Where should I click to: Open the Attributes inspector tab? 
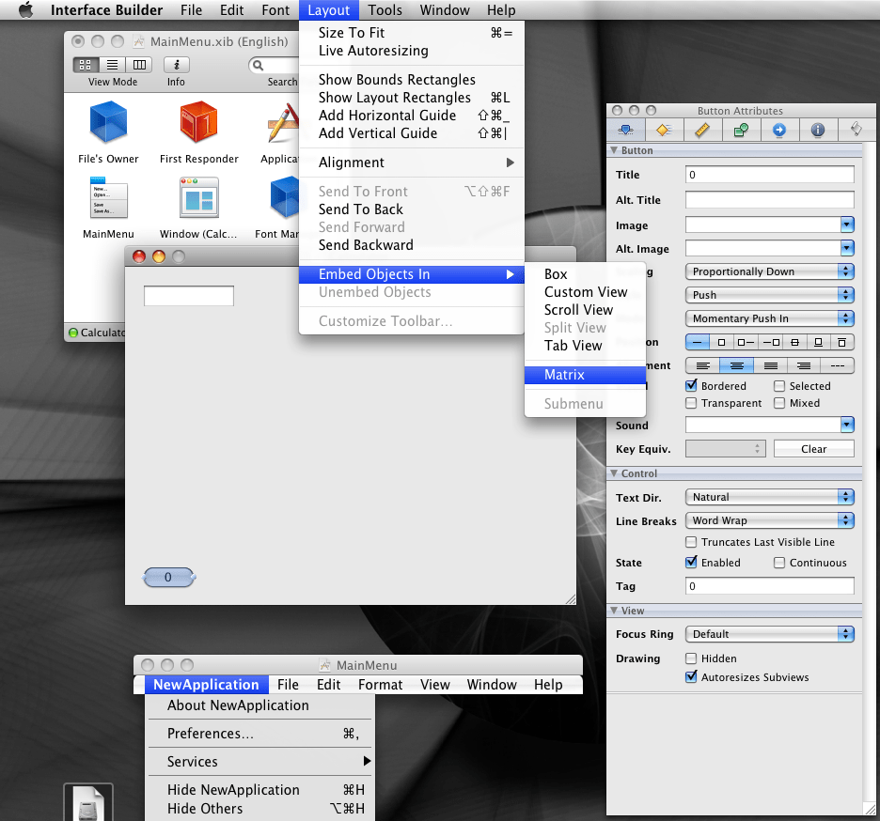(x=626, y=131)
